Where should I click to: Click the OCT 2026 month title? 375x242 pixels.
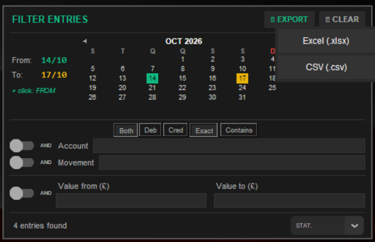click(183, 42)
